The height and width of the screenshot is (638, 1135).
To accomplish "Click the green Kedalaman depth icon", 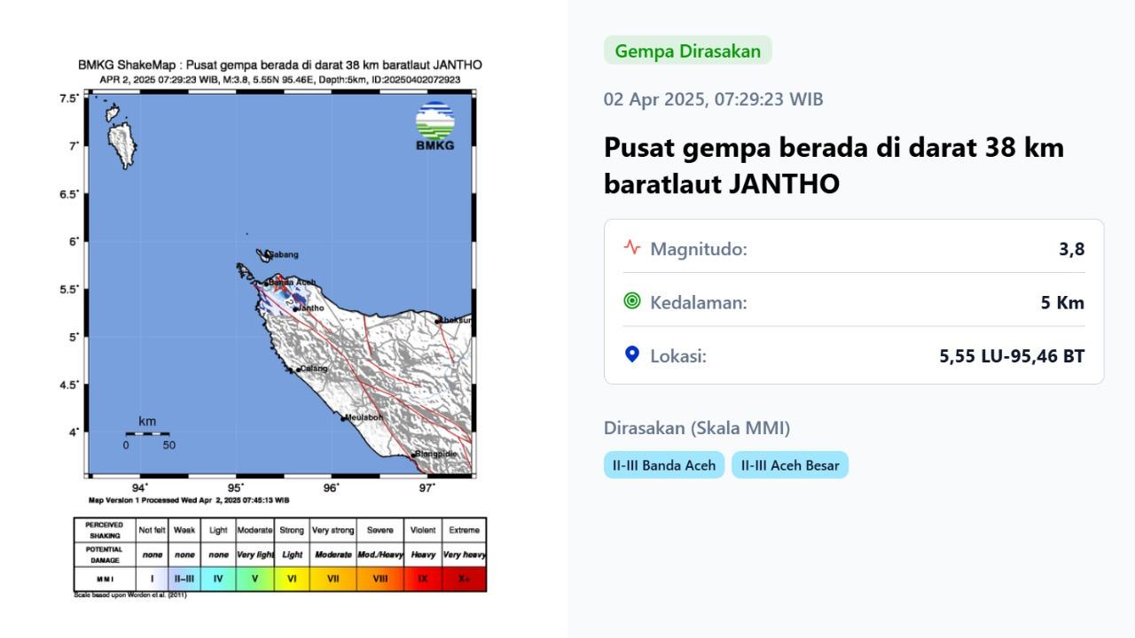I will pos(631,301).
